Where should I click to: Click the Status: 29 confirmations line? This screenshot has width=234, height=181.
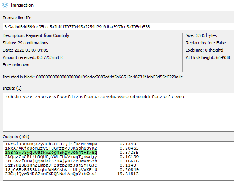click(26, 43)
